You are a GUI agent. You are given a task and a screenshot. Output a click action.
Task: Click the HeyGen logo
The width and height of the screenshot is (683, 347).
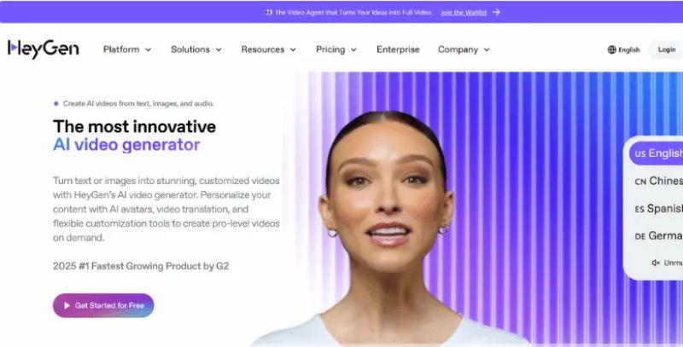(44, 49)
